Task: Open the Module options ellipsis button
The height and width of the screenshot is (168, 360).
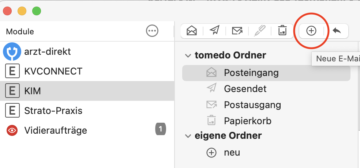Action: 152,31
